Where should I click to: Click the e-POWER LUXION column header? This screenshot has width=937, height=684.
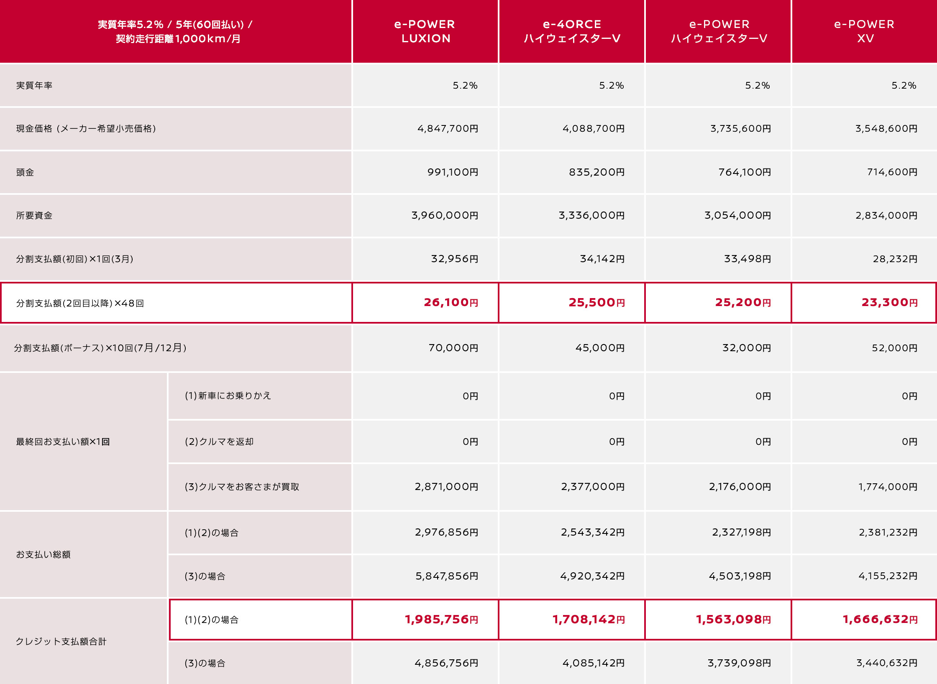pos(425,31)
